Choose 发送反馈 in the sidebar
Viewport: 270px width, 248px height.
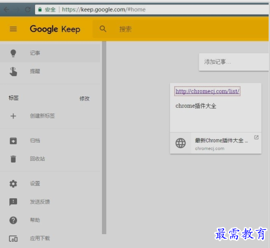tap(50, 202)
